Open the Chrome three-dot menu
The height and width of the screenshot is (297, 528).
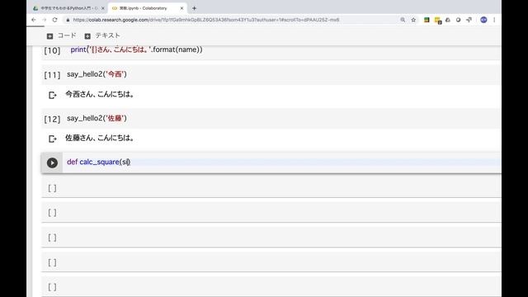click(494, 20)
